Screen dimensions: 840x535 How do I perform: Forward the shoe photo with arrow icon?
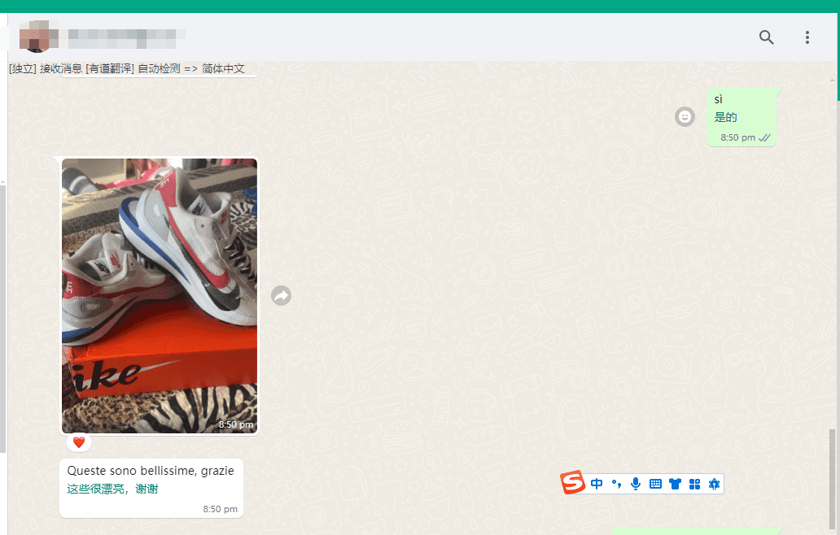281,295
